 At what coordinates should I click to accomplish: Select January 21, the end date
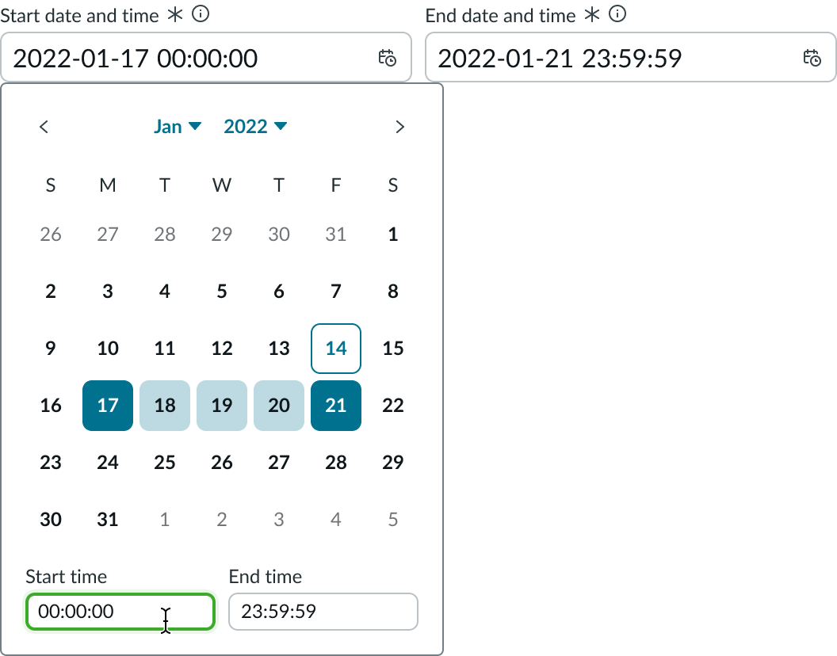(x=335, y=406)
